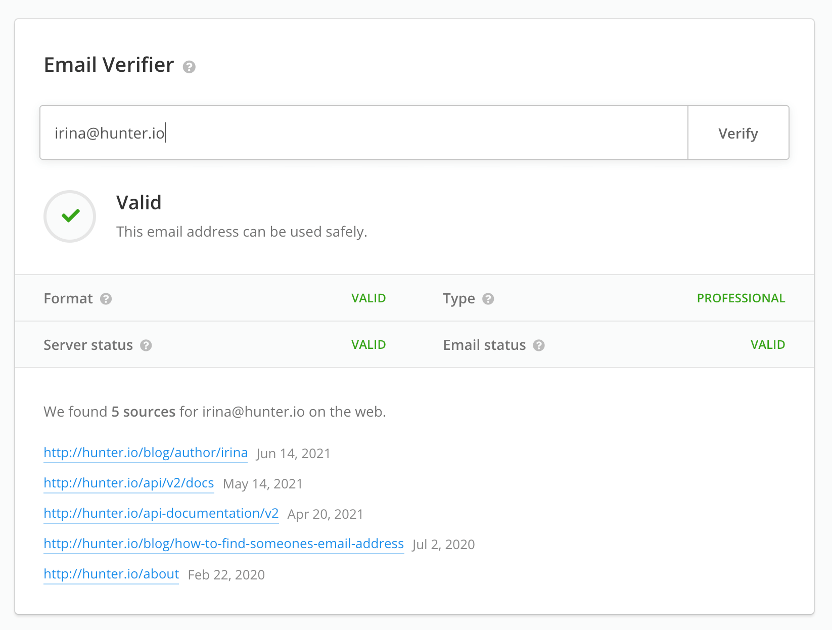Open the hunter.io/api/v2/docs source link

(129, 483)
